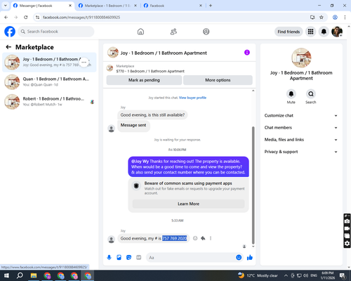Open the notifications bell icon
The width and height of the screenshot is (351, 281).
pyautogui.click(x=324, y=32)
